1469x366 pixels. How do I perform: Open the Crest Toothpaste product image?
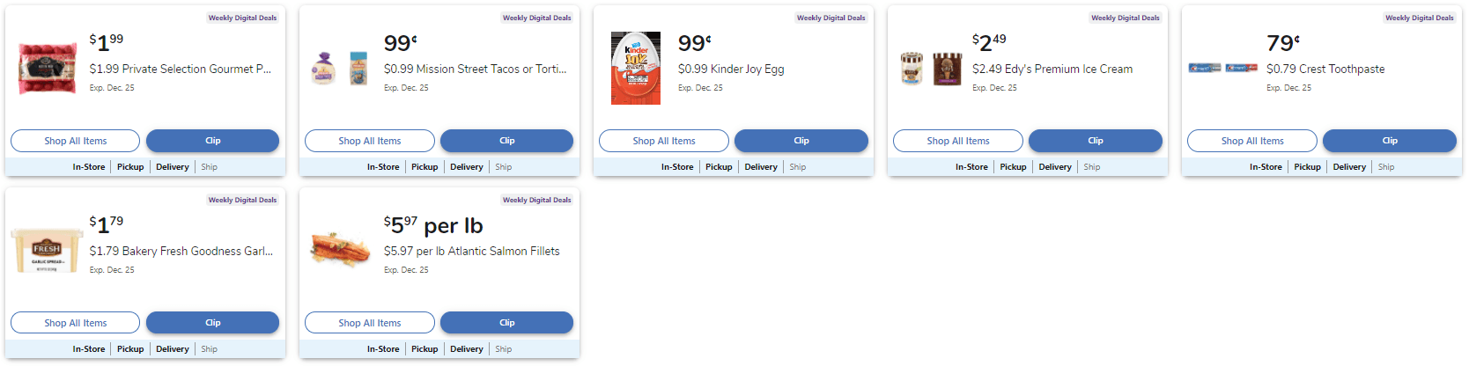[1224, 68]
